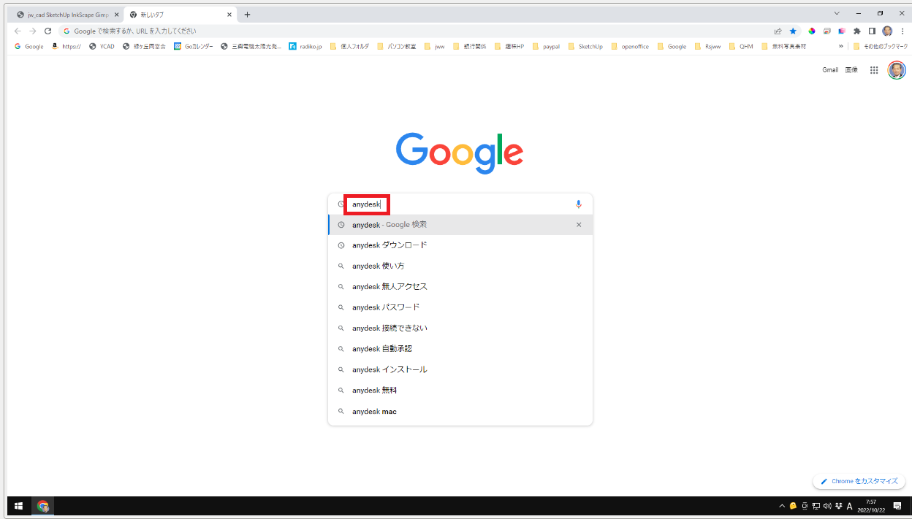Screen dimensions: 912x519
Task: Click the Google search box containing 'anydesk'
Action: tap(460, 204)
